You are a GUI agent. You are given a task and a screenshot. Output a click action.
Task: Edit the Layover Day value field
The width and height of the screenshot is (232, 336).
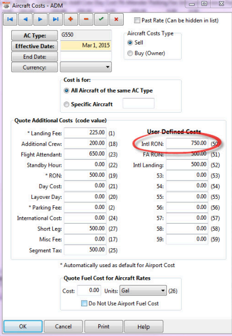(x=85, y=196)
